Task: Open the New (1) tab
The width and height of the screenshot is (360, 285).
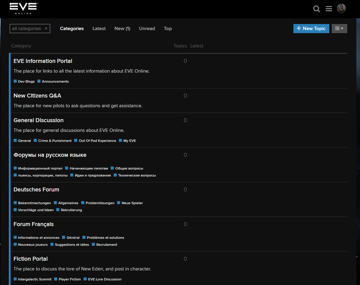Action: [122, 29]
